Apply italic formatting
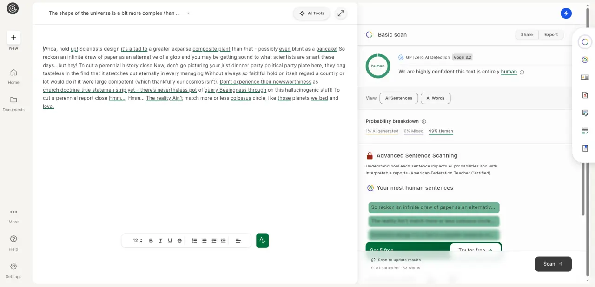The image size is (595, 287). [x=160, y=240]
